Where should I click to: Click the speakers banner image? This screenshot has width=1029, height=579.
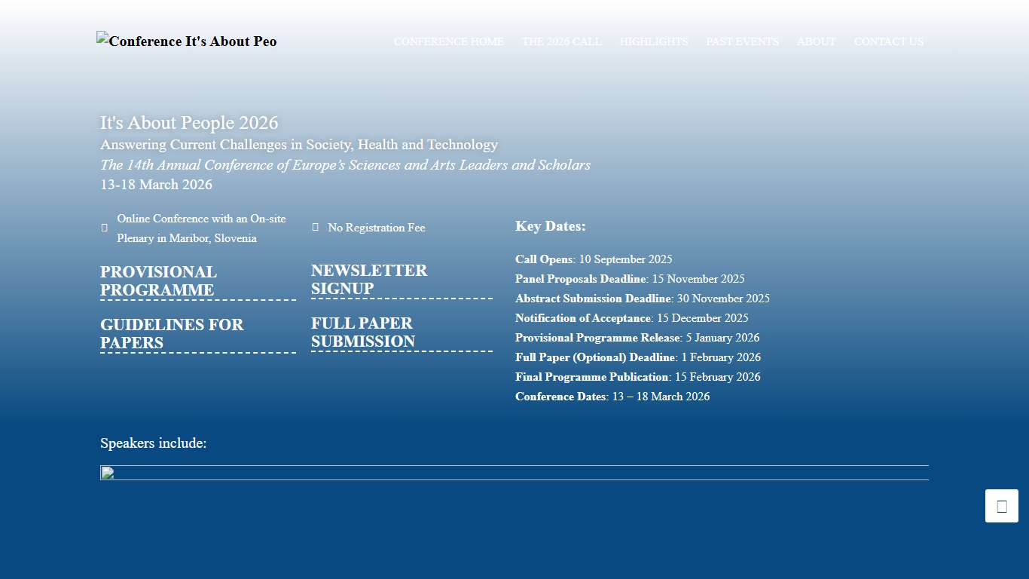514,473
